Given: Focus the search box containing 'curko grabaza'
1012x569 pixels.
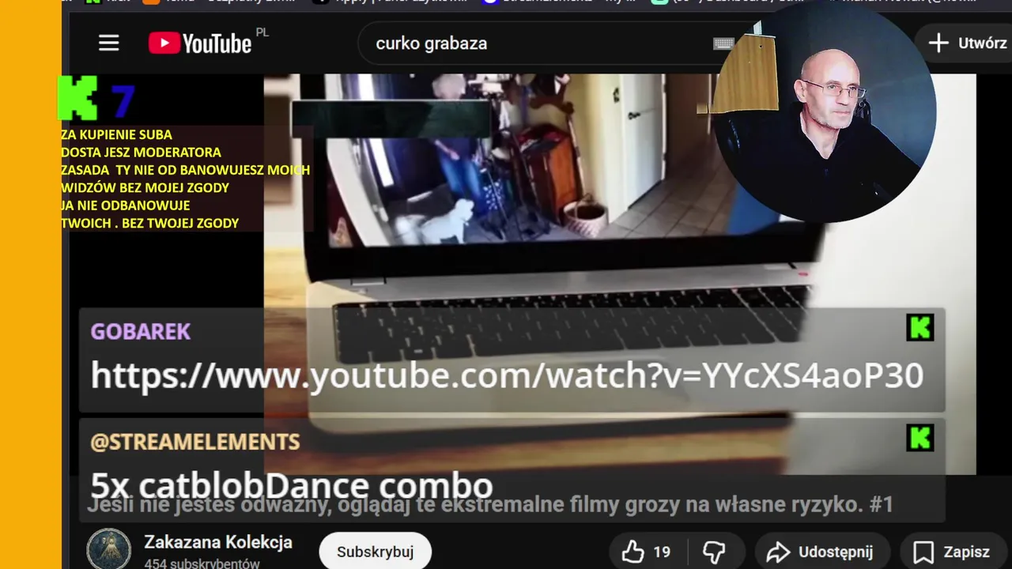Looking at the screenshot, I should point(538,43).
